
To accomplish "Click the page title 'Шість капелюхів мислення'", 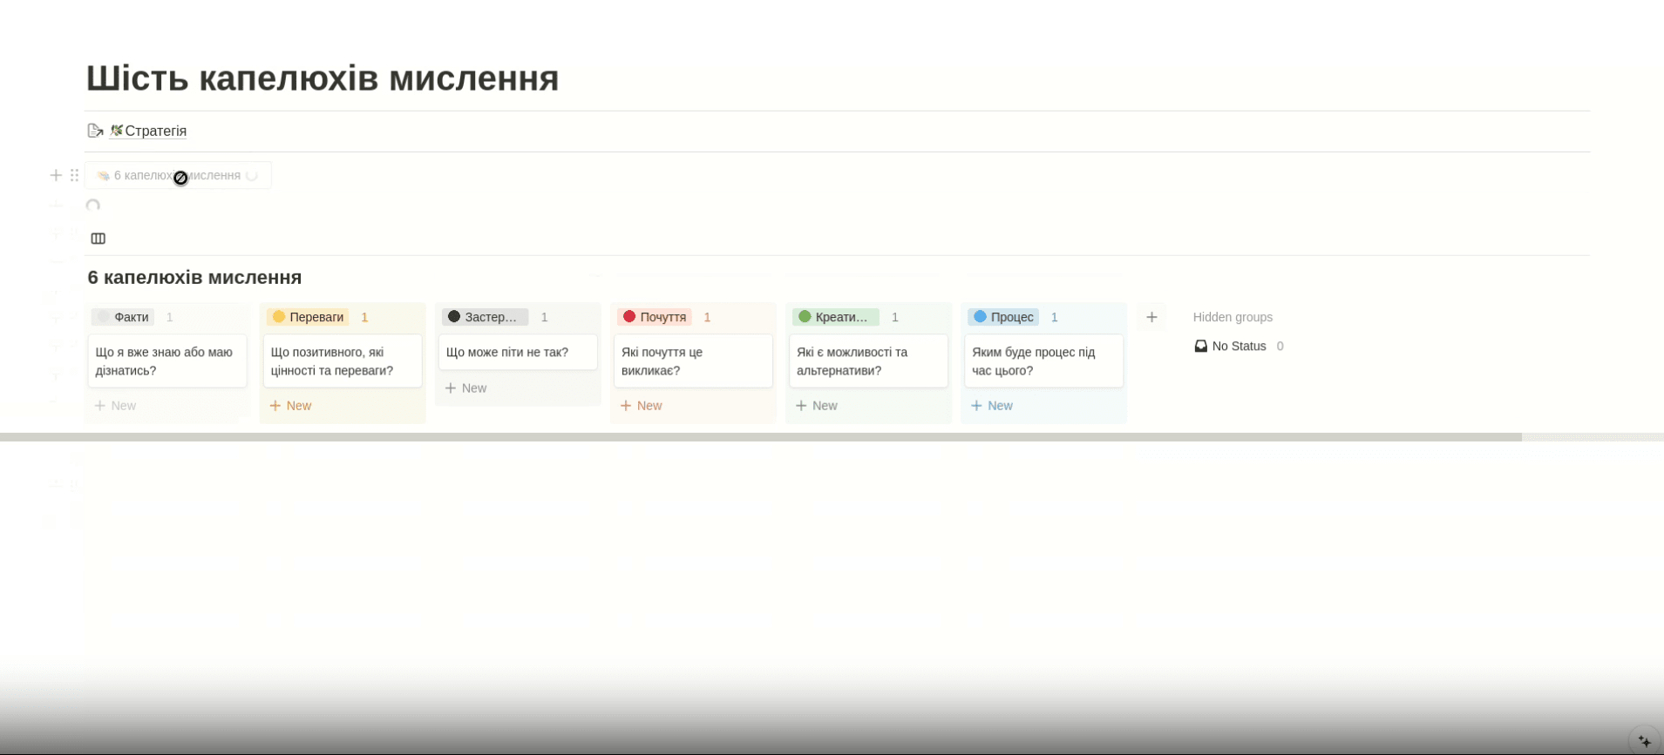I will pos(323,78).
